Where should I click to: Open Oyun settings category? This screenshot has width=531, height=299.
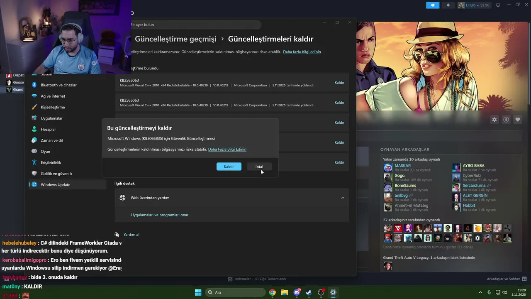click(45, 152)
